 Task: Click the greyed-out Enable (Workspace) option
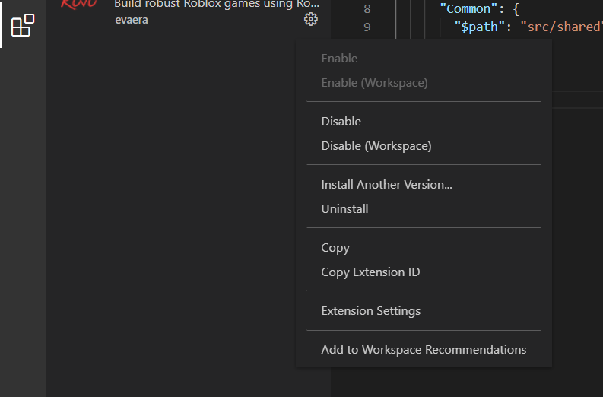(374, 82)
